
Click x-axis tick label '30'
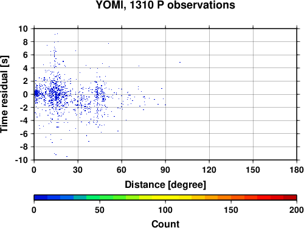point(78,170)
